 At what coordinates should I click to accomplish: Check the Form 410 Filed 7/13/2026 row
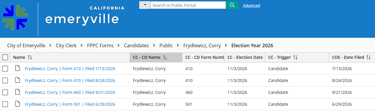click(x=5, y=69)
